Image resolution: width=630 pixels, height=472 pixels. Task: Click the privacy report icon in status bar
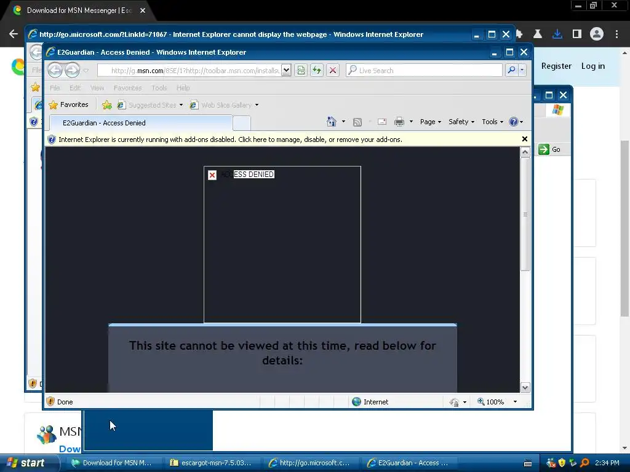coord(454,402)
